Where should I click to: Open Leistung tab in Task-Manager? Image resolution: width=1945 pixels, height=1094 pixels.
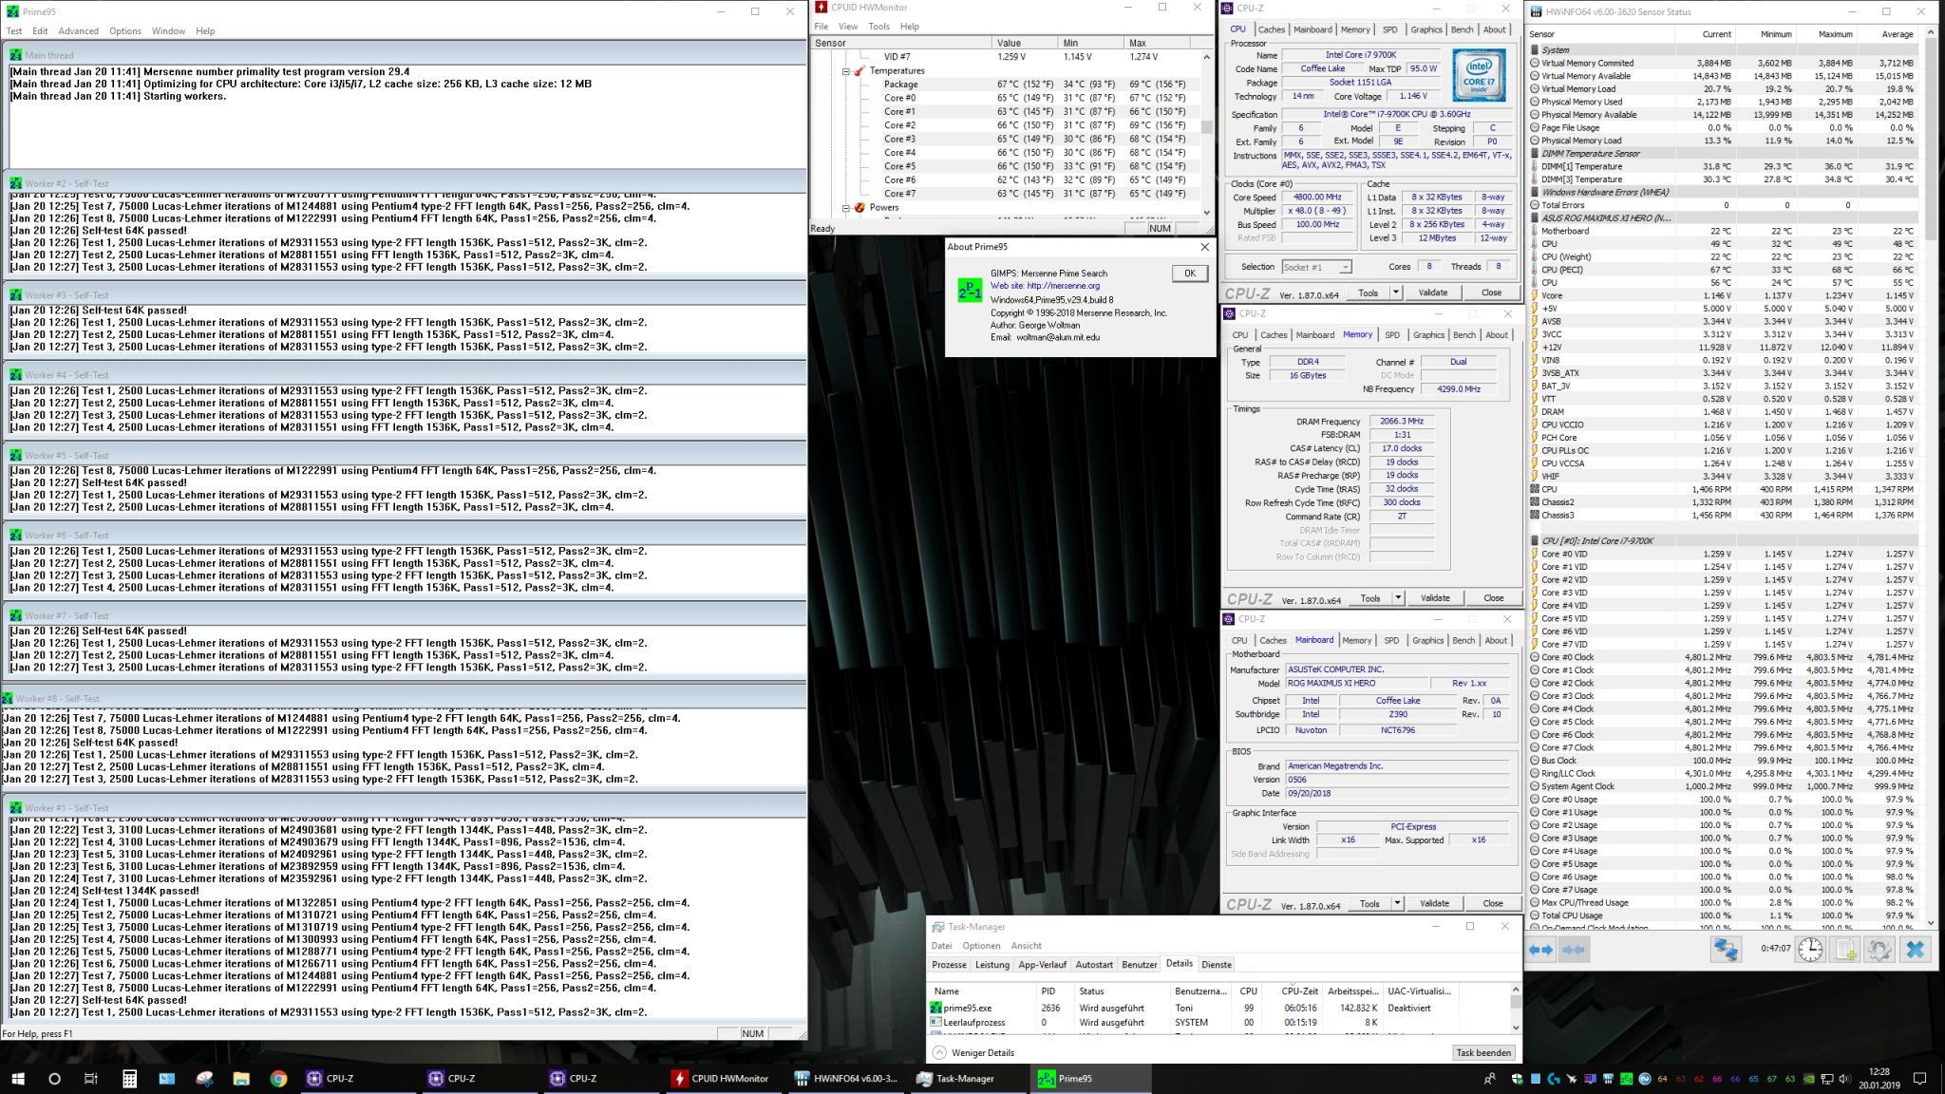tap(992, 964)
